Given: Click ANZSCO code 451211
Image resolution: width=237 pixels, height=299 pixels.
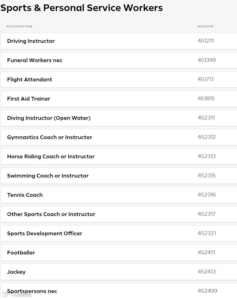Looking at the screenshot, I should tap(206, 41).
